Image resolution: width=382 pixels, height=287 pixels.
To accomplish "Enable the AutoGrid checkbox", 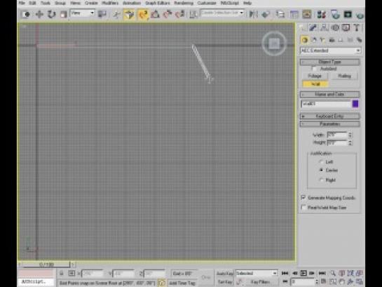I will coord(314,69).
